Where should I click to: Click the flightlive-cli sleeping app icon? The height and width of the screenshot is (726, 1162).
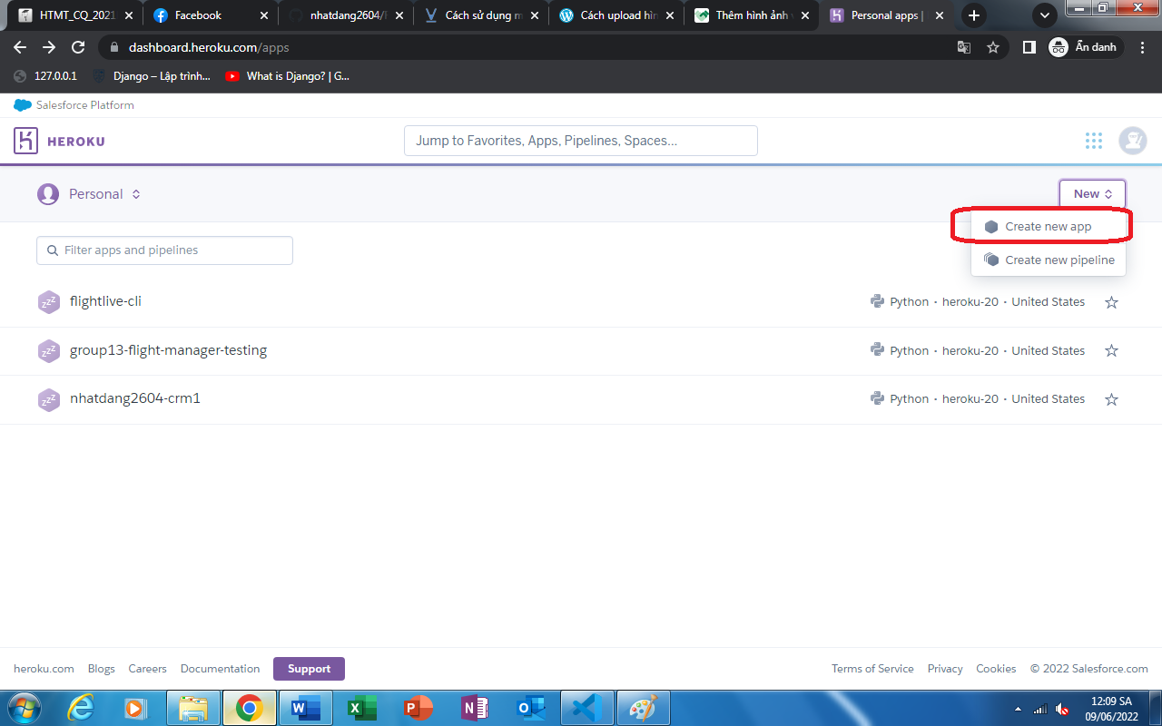(49, 302)
